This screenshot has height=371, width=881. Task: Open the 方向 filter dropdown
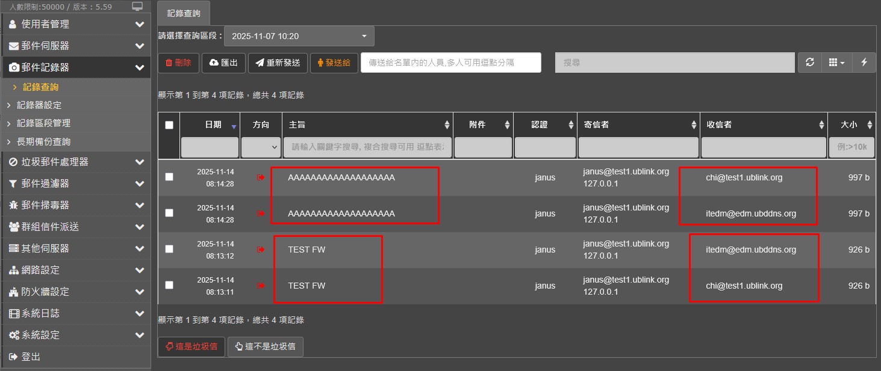[x=261, y=147]
